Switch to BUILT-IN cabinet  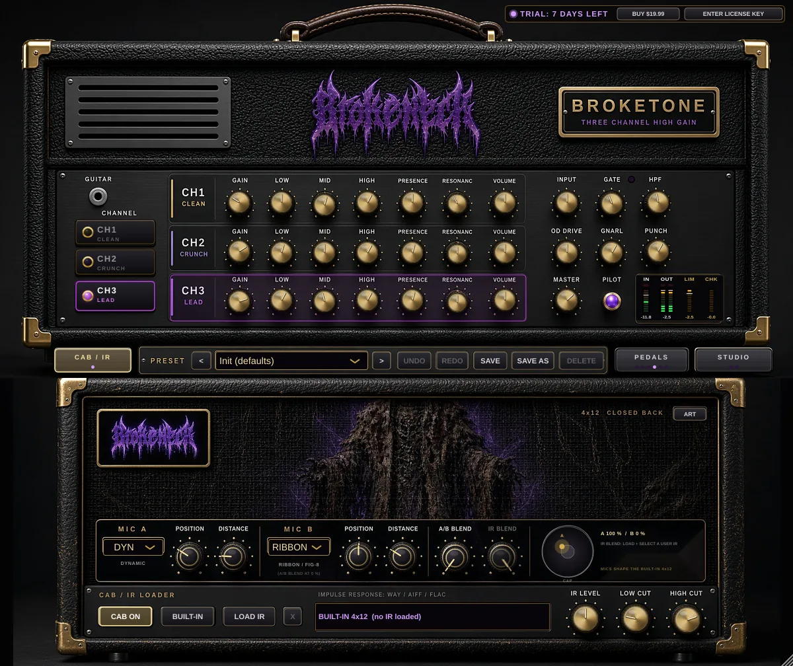(x=188, y=616)
